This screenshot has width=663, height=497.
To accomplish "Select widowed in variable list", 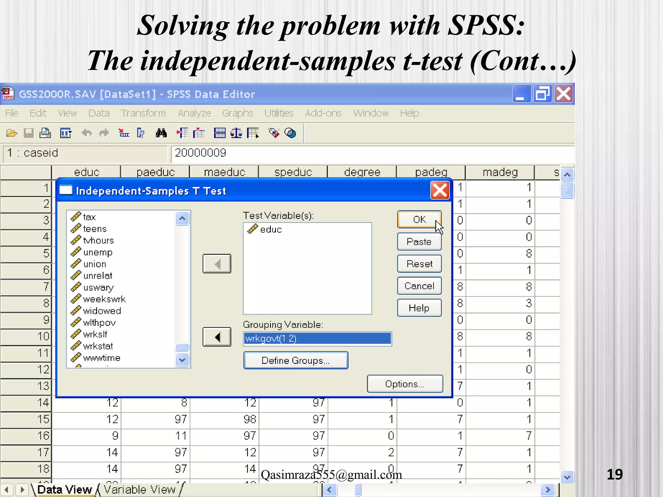I will point(102,311).
